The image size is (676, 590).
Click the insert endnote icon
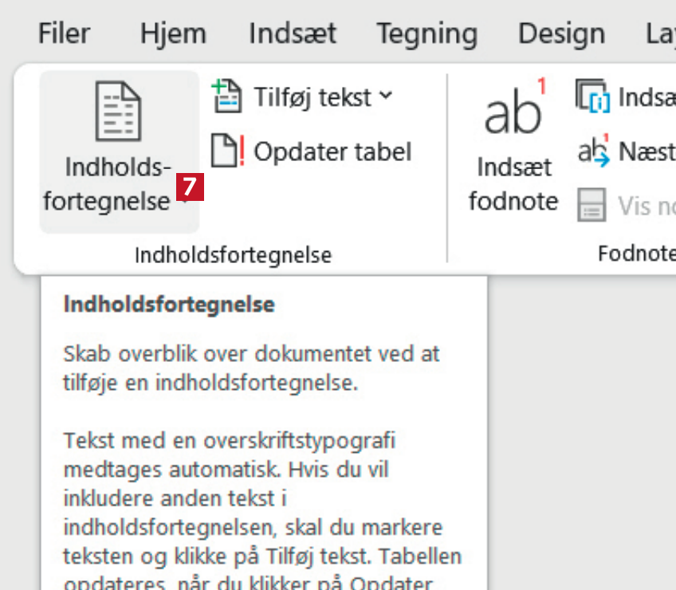tap(591, 96)
